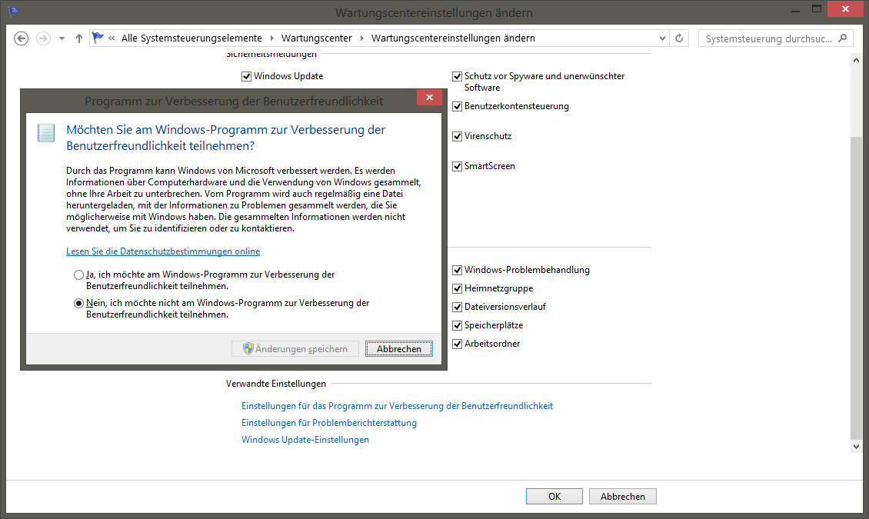Select Ja radio button to participate
869x519 pixels.
[x=78, y=274]
